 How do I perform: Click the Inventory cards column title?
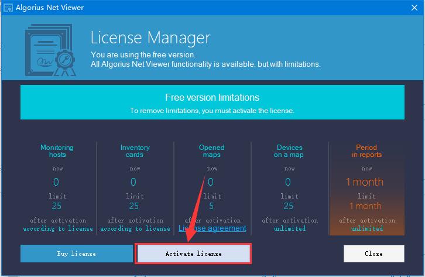coord(135,151)
